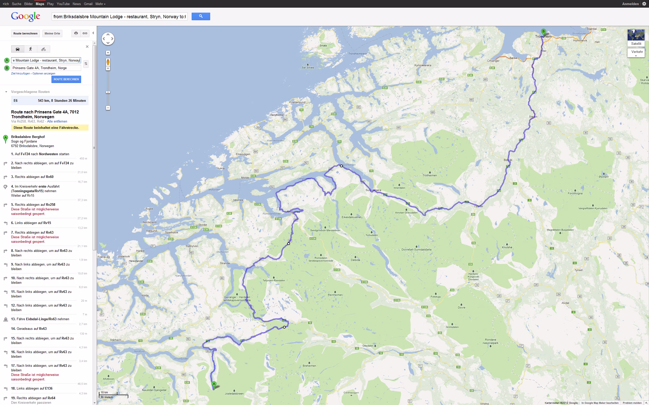
Task: Open YouTube in top navigation bar
Action: coord(63,4)
